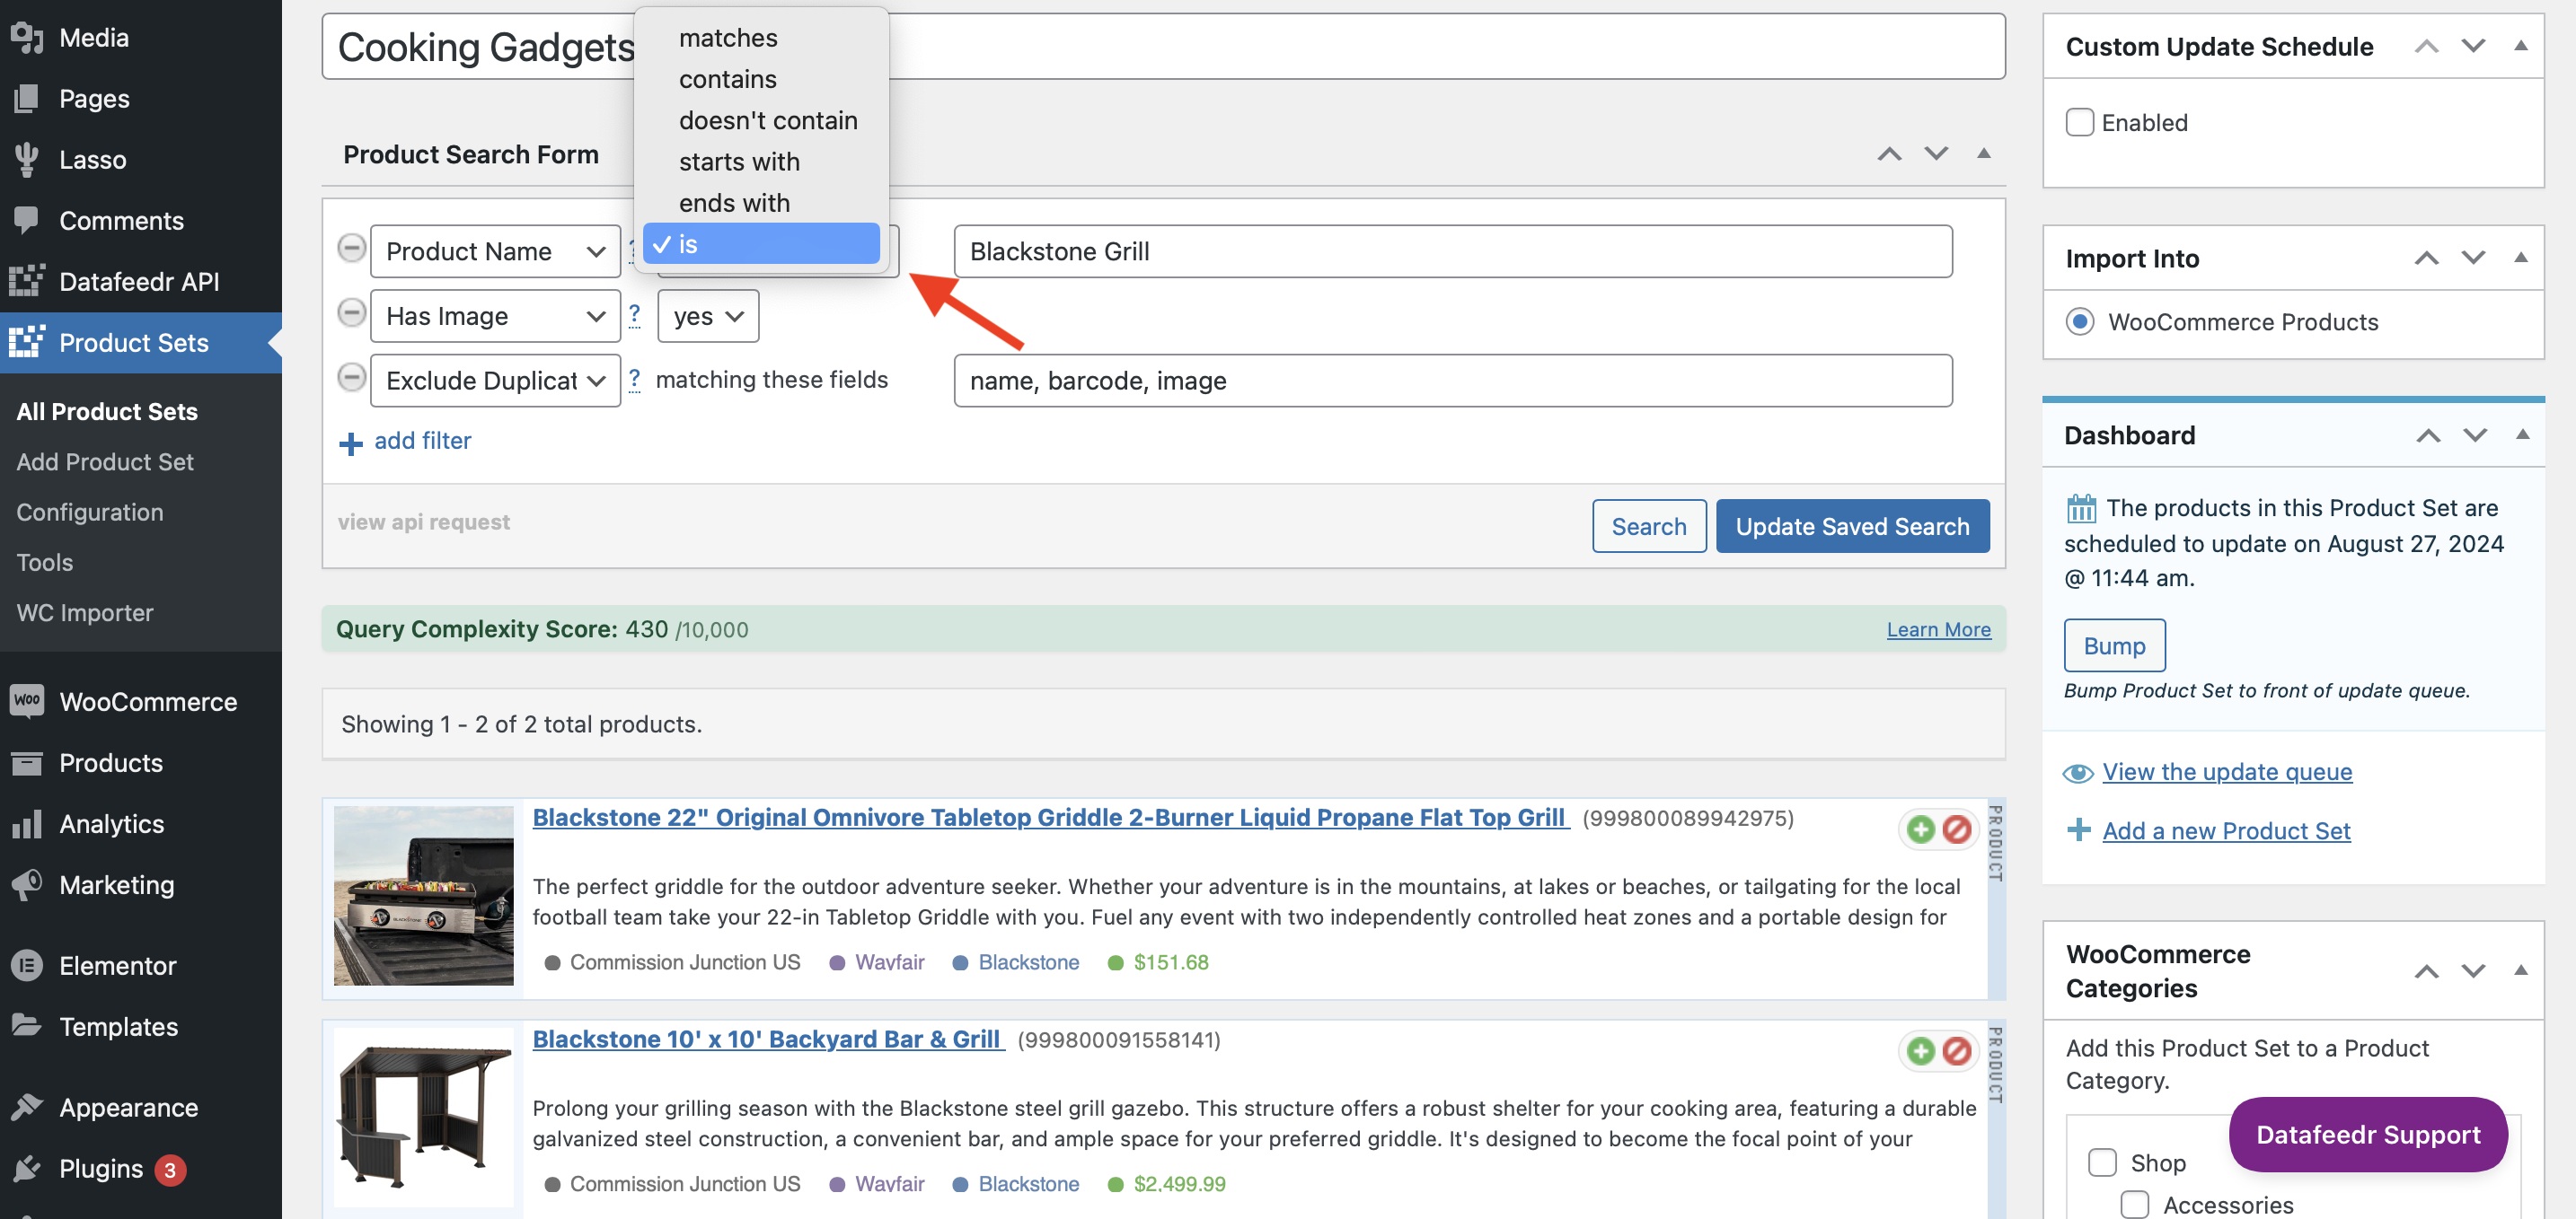Click the name, barcode, image field
2576x1219 pixels.
[1452, 381]
